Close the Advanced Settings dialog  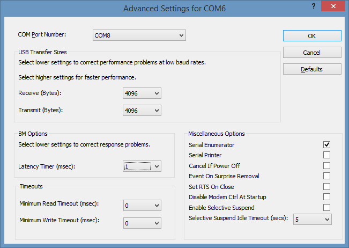pos(333,6)
